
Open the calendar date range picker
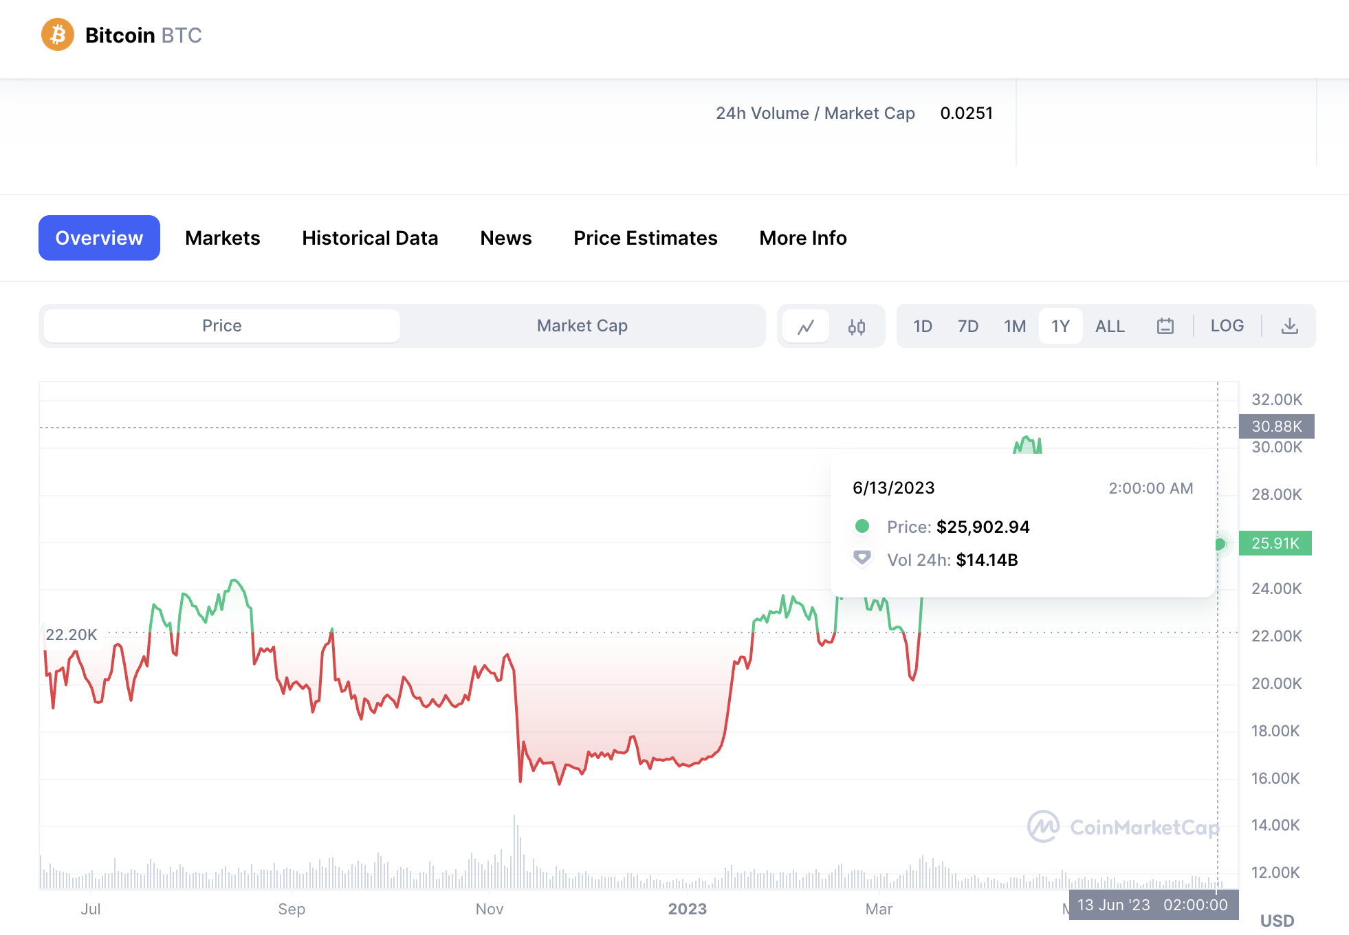(x=1165, y=326)
